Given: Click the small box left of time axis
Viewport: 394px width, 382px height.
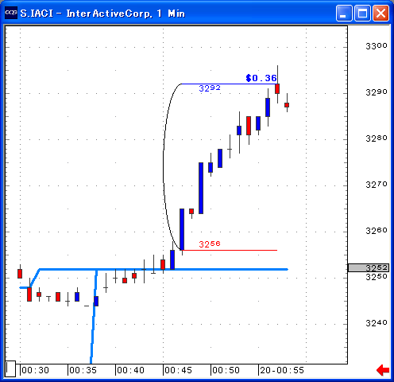Looking at the screenshot, I should pyautogui.click(x=11, y=368).
